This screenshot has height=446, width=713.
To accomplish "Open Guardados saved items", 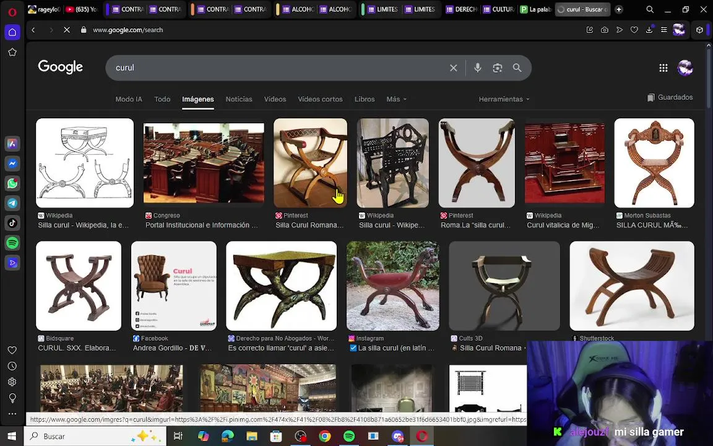I will [x=670, y=97].
